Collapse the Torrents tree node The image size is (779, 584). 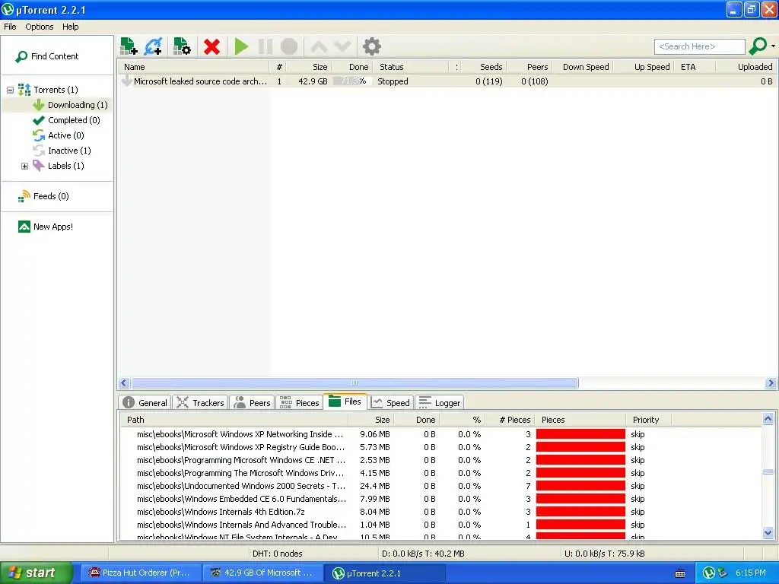tap(10, 90)
